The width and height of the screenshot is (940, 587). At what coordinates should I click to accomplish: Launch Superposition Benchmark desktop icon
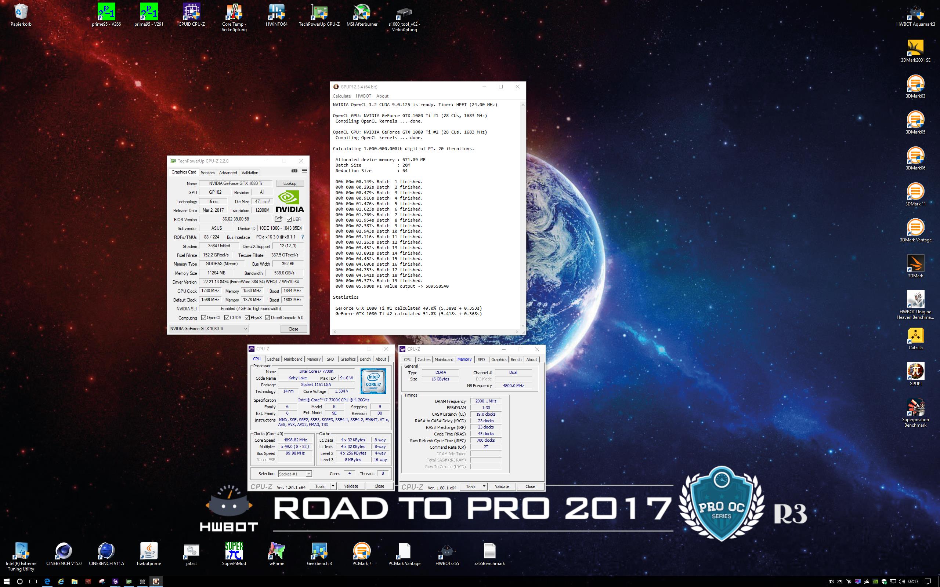tap(915, 413)
